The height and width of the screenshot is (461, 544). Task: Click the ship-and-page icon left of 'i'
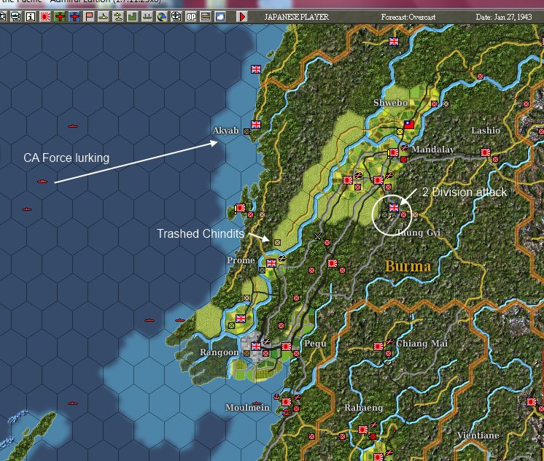16,17
